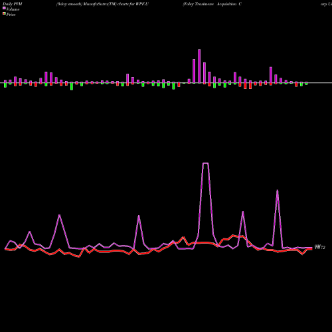Click the 'Foley Trasimene Acquisition C' company name
Viewport: 332px width, 332px height.
coord(212,4)
